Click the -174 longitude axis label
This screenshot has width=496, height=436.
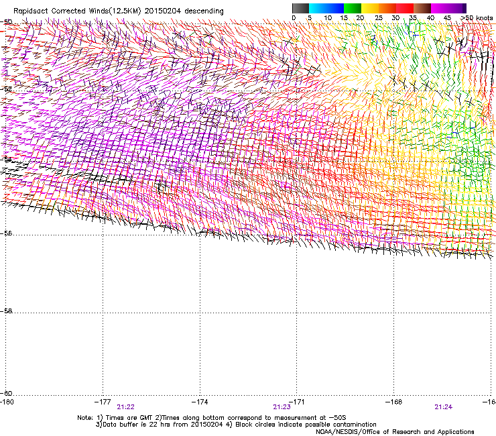pyautogui.click(x=200, y=402)
